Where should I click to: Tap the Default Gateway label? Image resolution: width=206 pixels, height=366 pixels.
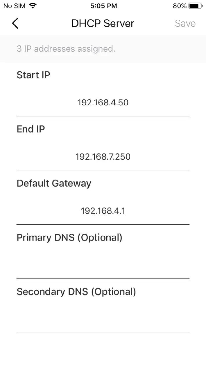point(54,183)
